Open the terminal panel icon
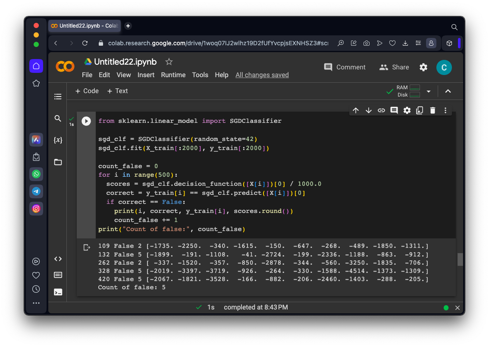This screenshot has width=489, height=347. click(x=58, y=292)
